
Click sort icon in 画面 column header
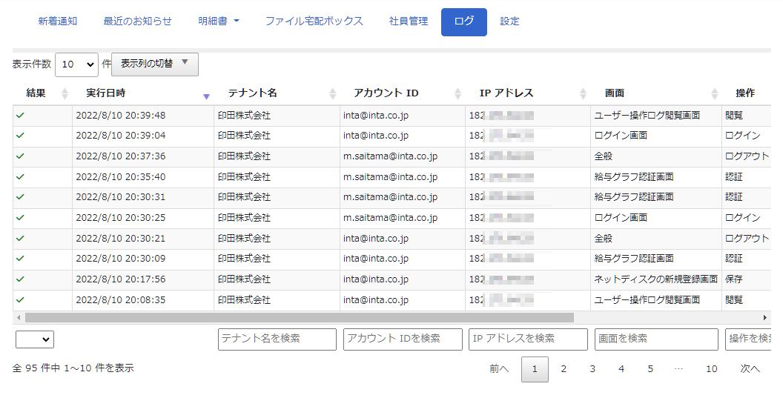tap(714, 93)
